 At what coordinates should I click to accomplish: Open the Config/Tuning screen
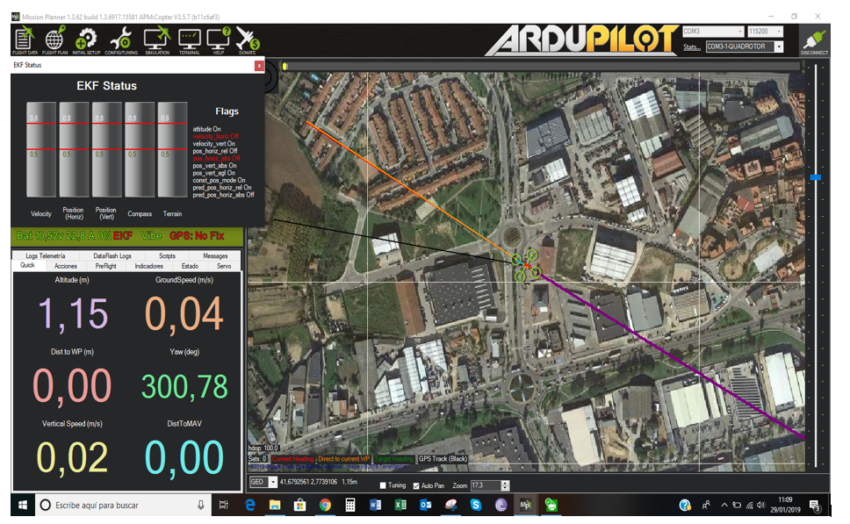[x=121, y=40]
